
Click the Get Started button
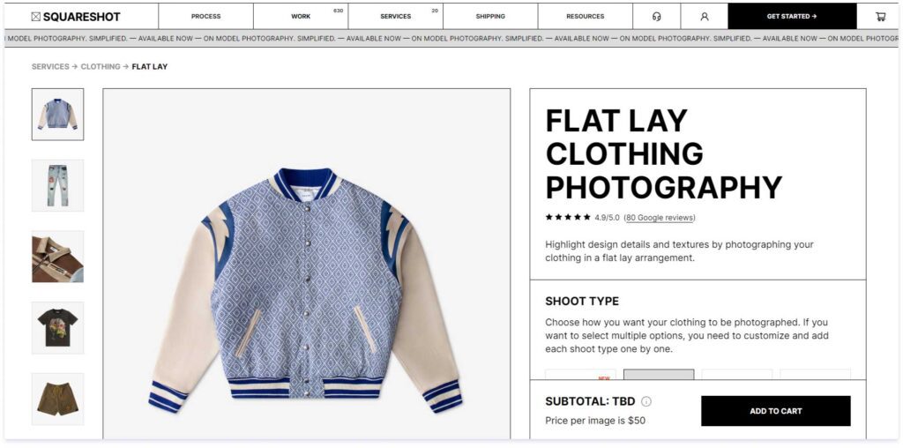(x=792, y=17)
